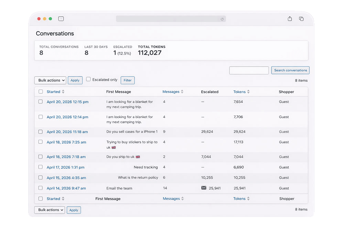
Task: Tick checkbox for April 20, 2026 12:14 pm row
Action: coord(41,117)
